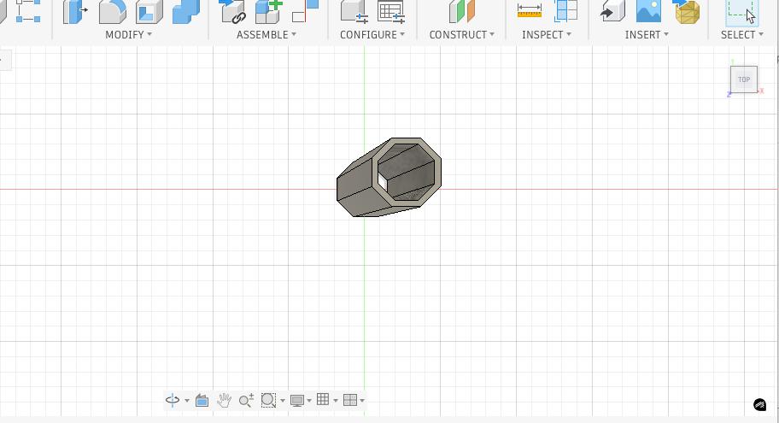Open the INSPECT dropdown menu
Viewport: 779px width, 423px height.
coord(547,35)
